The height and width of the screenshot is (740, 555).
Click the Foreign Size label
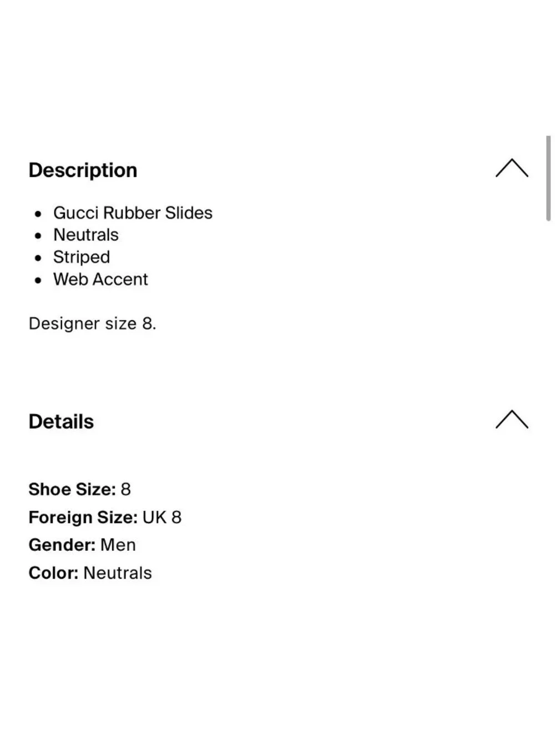83,517
